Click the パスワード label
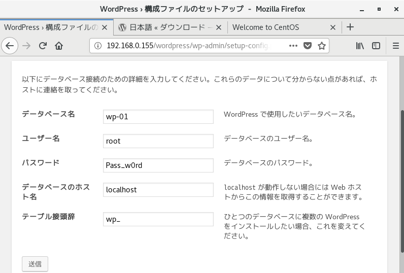The width and height of the screenshot is (404, 273). pyautogui.click(x=41, y=163)
